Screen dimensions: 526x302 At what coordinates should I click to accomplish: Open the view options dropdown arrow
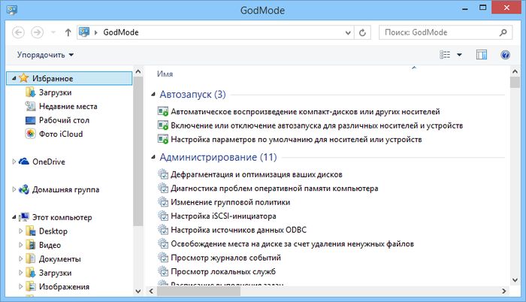(x=459, y=55)
